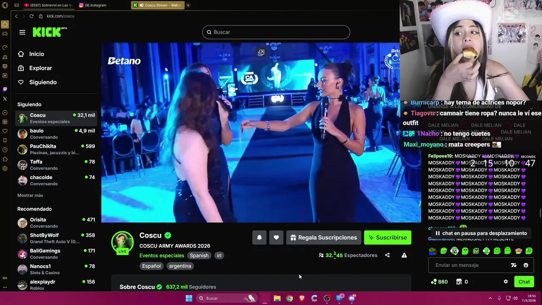The height and width of the screenshot is (305, 542).
Task: Click the taskbar Buscar search box
Action: pyautogui.click(x=227, y=298)
